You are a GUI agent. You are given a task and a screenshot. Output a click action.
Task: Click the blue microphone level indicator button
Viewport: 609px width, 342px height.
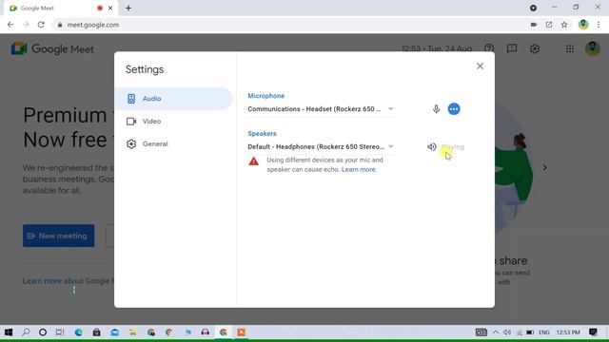tap(454, 109)
